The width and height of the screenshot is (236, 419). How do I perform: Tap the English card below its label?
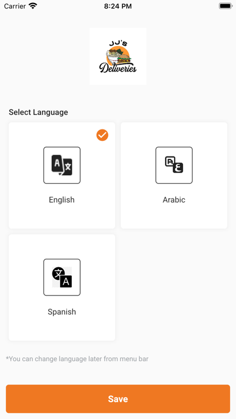pos(62,217)
